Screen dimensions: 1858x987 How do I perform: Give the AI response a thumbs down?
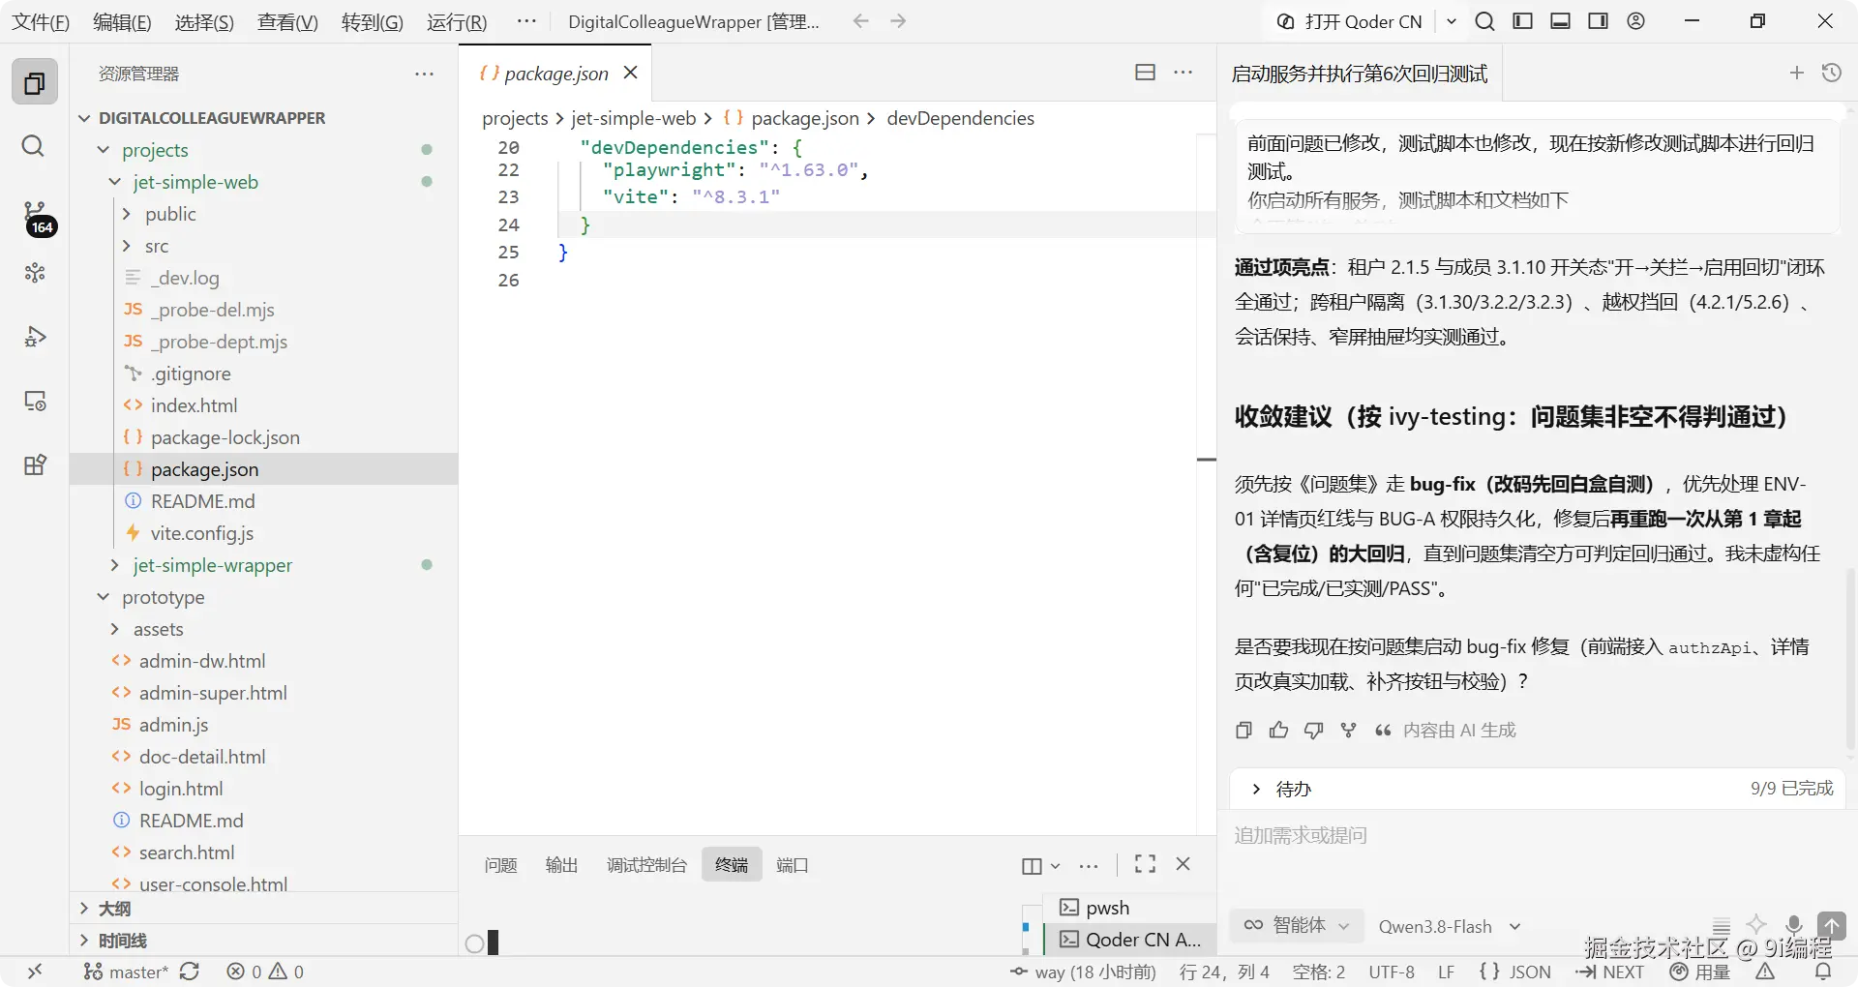(1313, 731)
